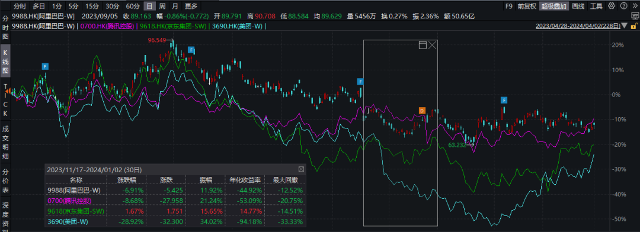Click the orange D event marker
Image resolution: width=640 pixels, height=232 pixels.
[x=422, y=111]
